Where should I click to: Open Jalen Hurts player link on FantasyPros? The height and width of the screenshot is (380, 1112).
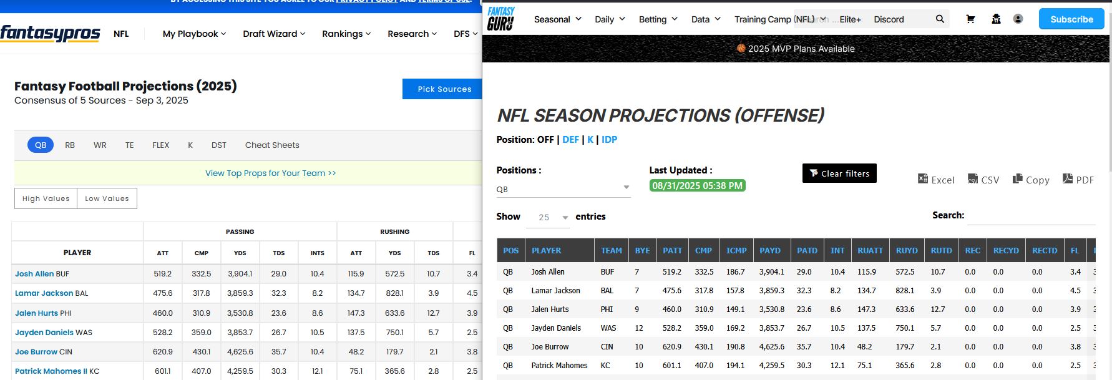(36, 313)
